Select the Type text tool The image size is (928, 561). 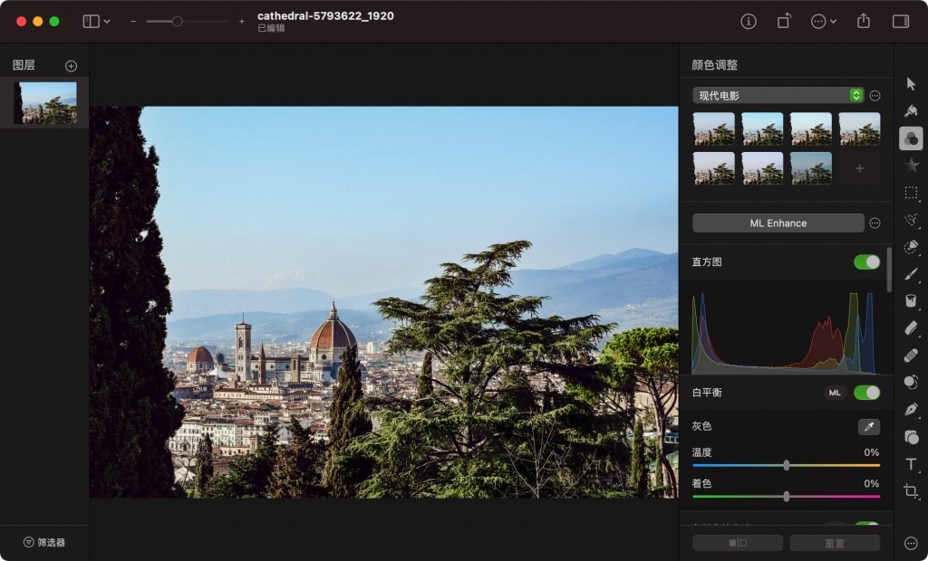pos(911,464)
